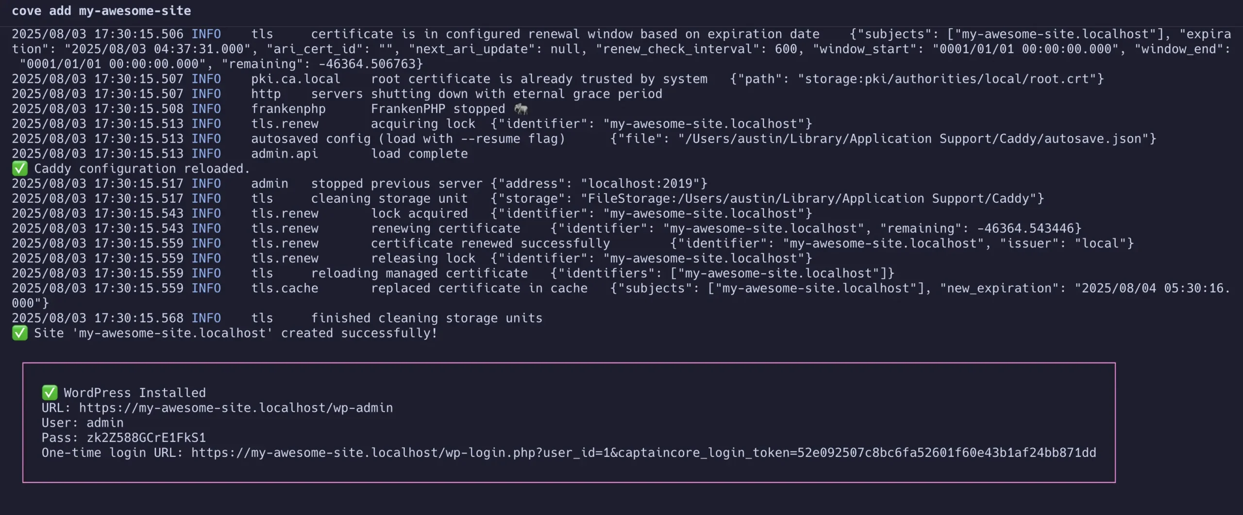Click the new_expiration date 2025/08/04 value
This screenshot has width=1243, height=515.
click(x=1153, y=289)
